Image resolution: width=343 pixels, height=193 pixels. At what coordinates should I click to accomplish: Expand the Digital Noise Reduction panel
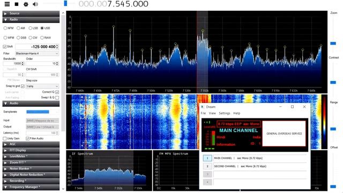(x=31, y=175)
